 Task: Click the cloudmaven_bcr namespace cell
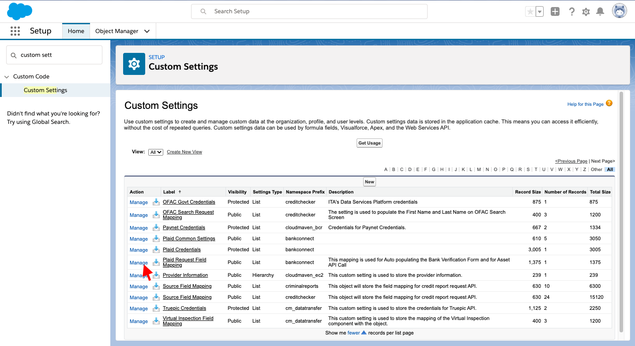click(x=304, y=227)
